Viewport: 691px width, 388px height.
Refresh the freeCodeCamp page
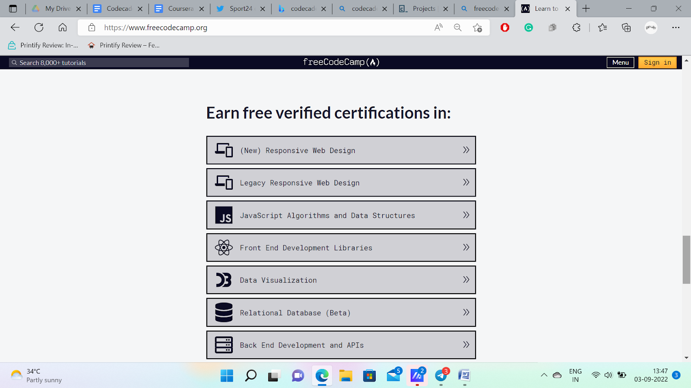point(39,28)
